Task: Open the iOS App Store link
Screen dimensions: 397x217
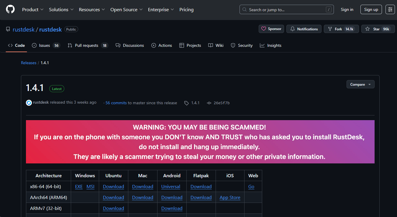Action: click(x=230, y=198)
